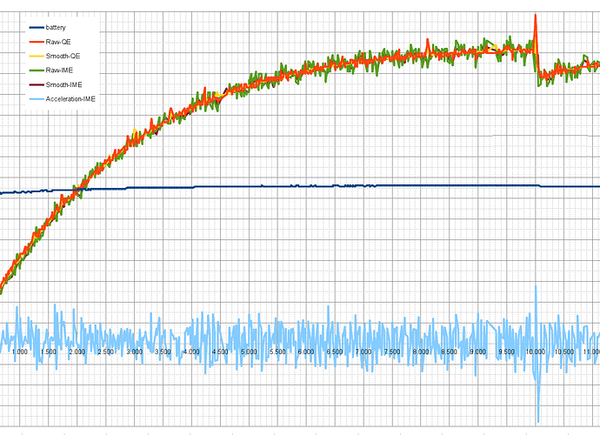Click the 10.500 axis label
Screen dimensions: 600x435
tap(563, 351)
